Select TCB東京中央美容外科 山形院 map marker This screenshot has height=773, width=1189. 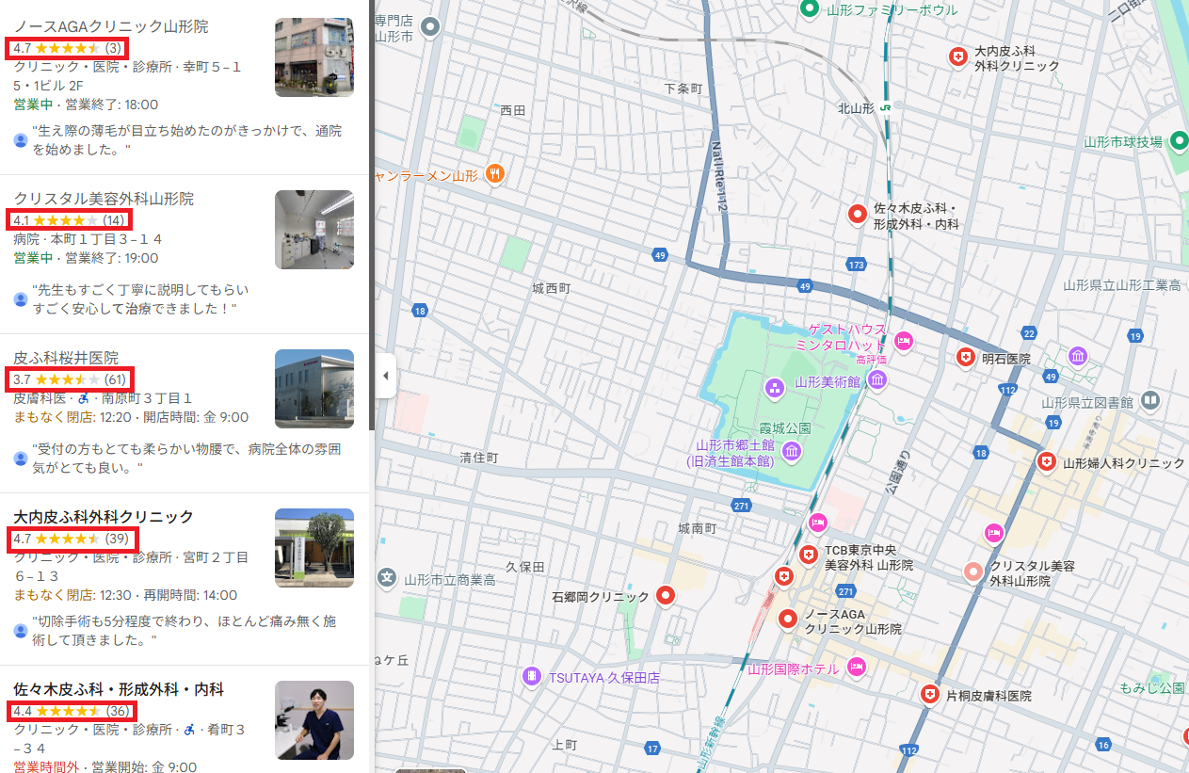(808, 556)
